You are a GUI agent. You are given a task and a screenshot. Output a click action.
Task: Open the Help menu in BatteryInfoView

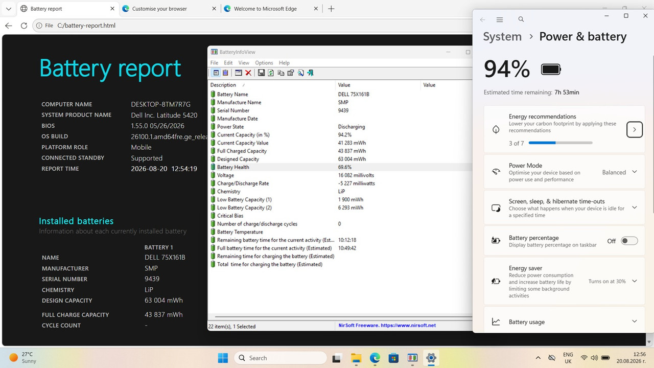pos(284,63)
